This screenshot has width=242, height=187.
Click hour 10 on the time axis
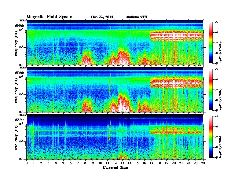(100, 163)
